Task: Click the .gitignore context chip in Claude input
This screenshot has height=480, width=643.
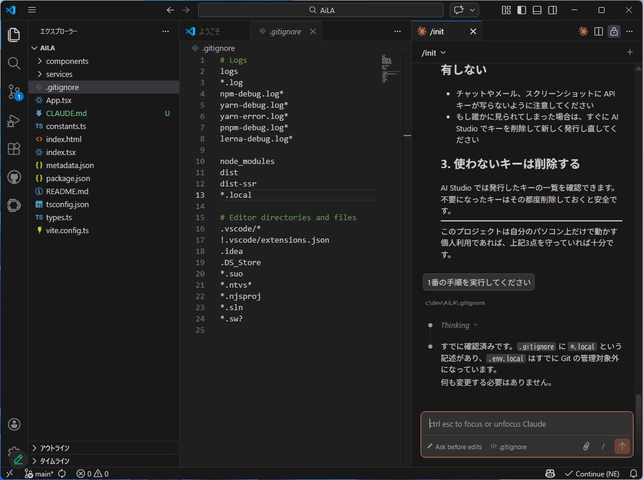Action: 509,447
